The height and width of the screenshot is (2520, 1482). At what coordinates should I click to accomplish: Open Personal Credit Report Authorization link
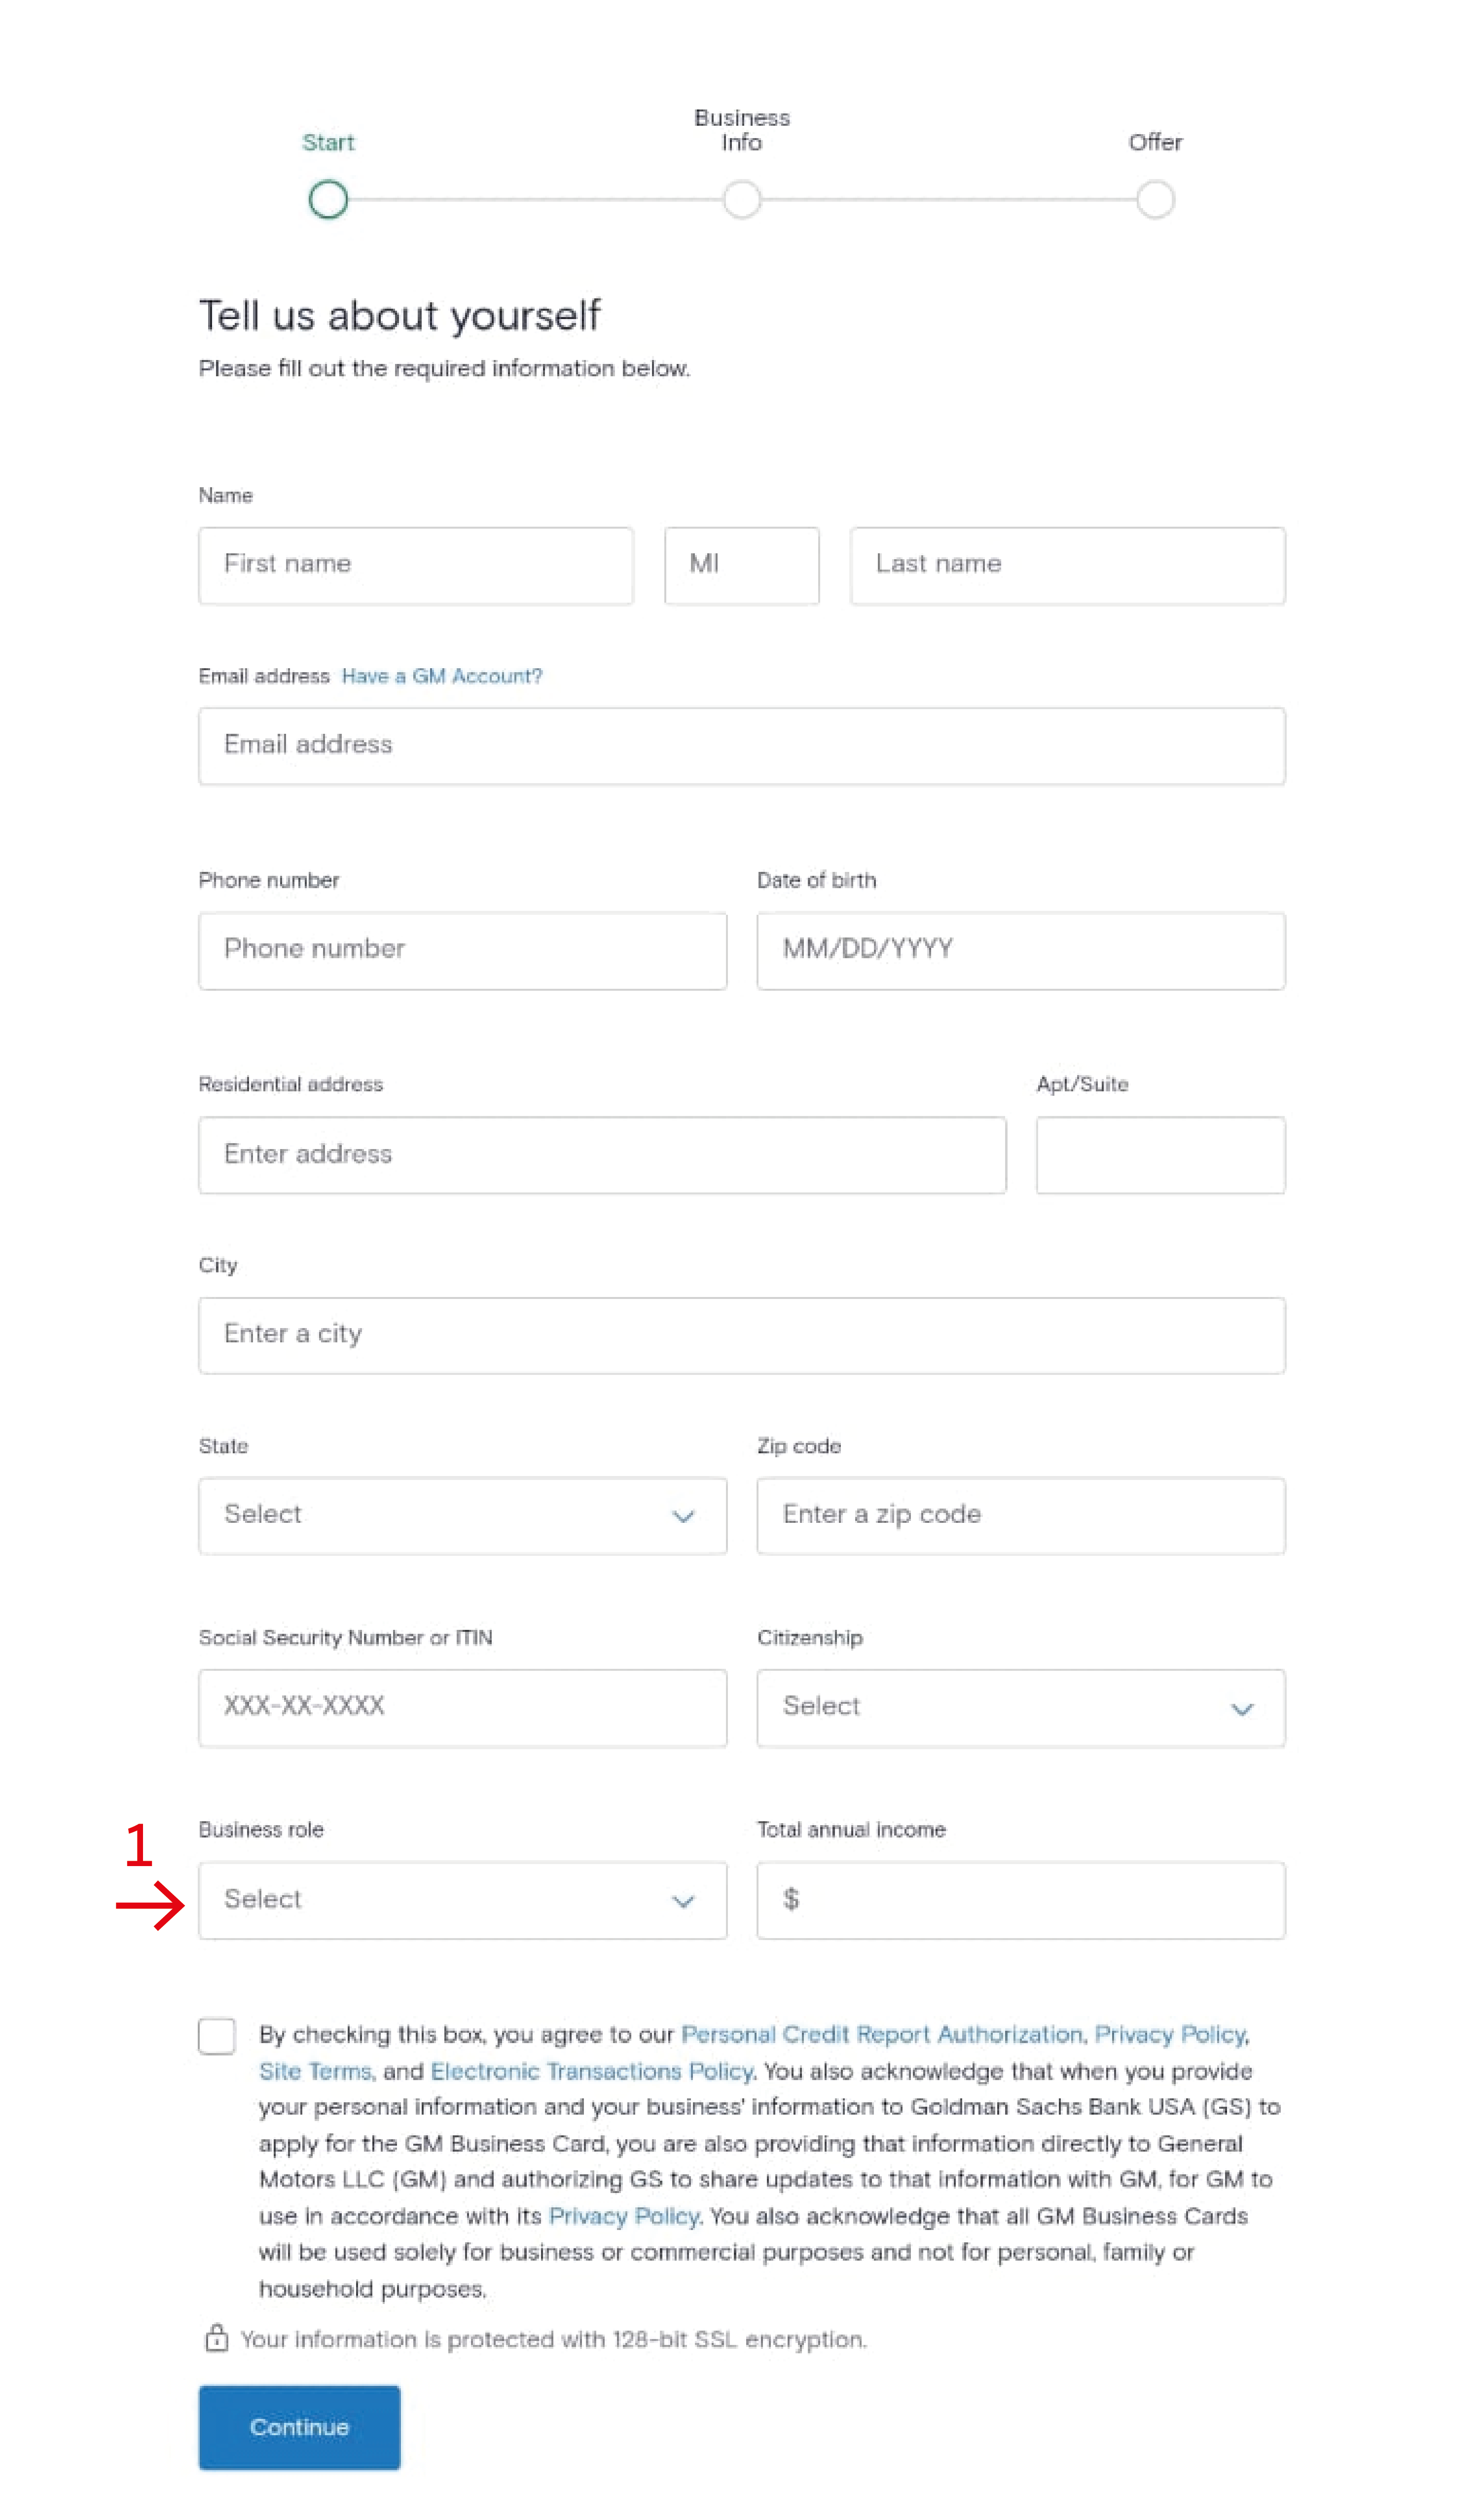coord(881,2034)
